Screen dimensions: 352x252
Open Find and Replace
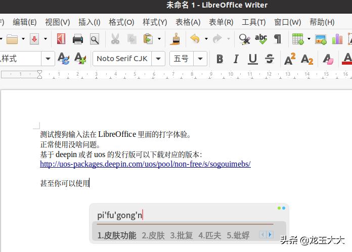coord(244,39)
